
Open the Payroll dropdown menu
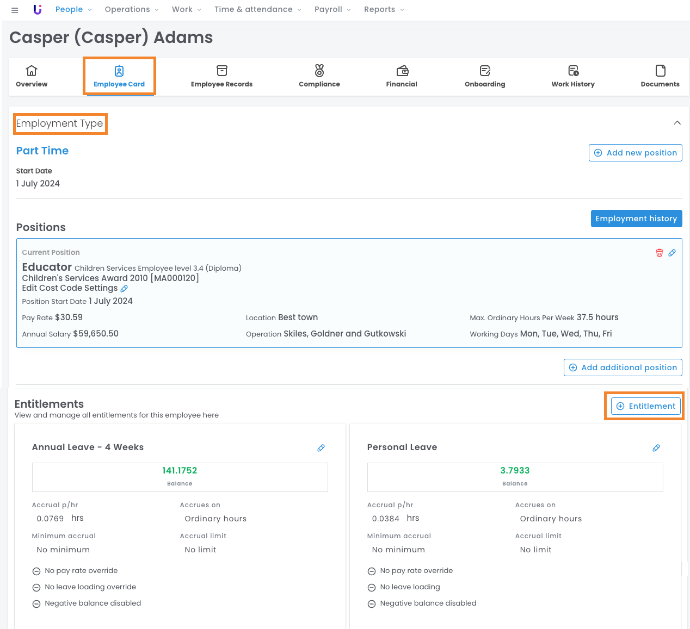332,10
